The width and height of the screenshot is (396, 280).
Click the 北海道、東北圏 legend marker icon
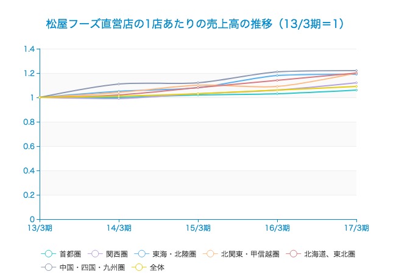294,253
